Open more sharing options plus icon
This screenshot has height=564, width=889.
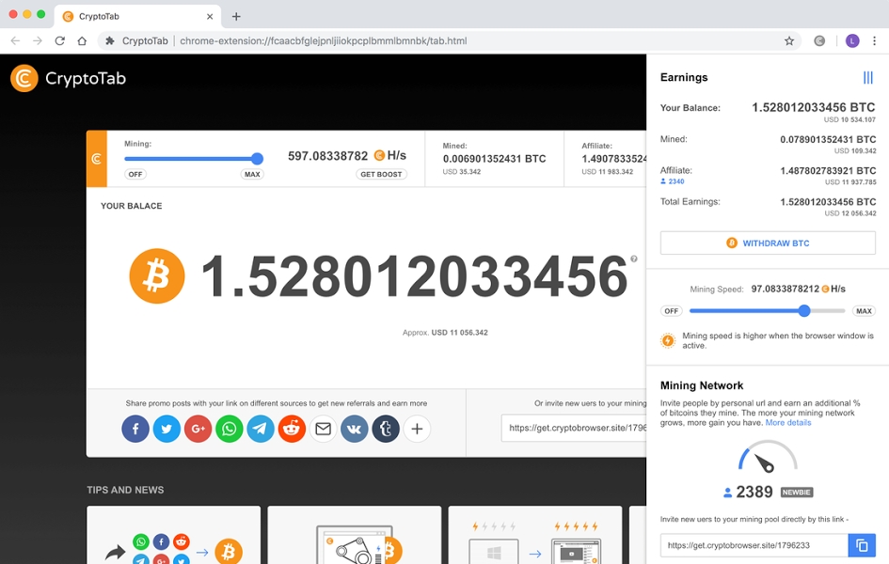click(x=417, y=429)
